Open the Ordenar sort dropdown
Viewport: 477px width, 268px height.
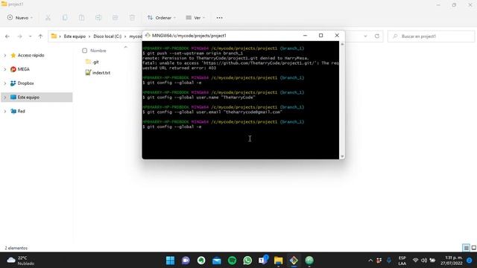point(162,18)
